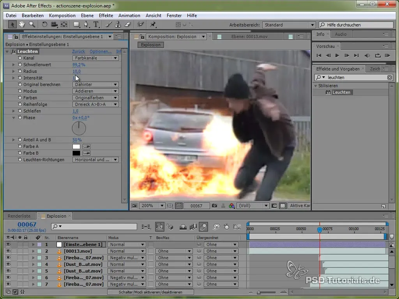Open the Fenster menu
This screenshot has height=299, width=399.
(x=174, y=16)
